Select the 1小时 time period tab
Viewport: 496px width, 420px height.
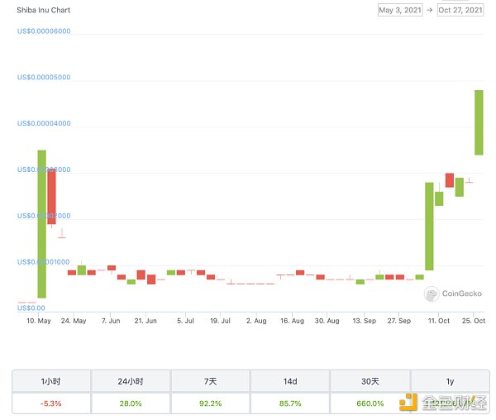pos(51,381)
